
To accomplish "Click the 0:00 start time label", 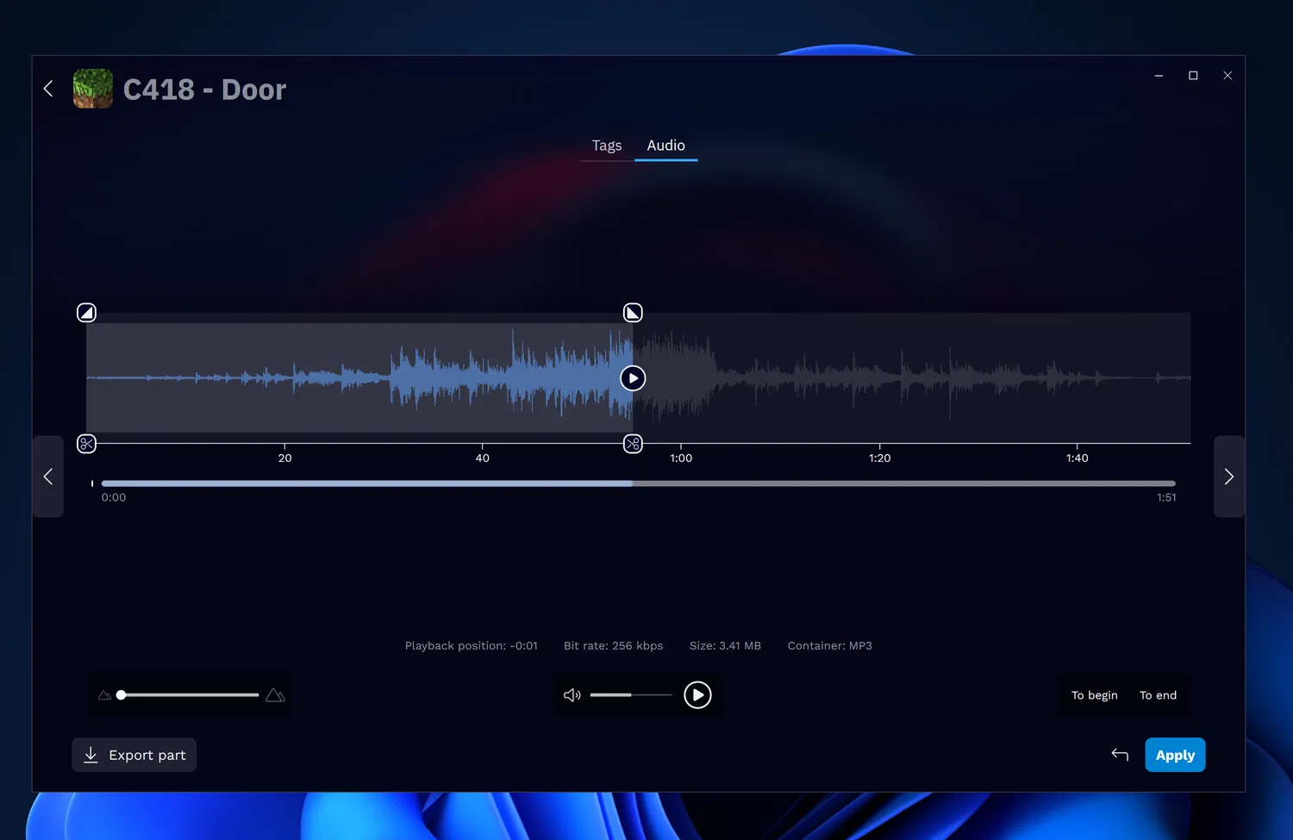I will [x=114, y=498].
